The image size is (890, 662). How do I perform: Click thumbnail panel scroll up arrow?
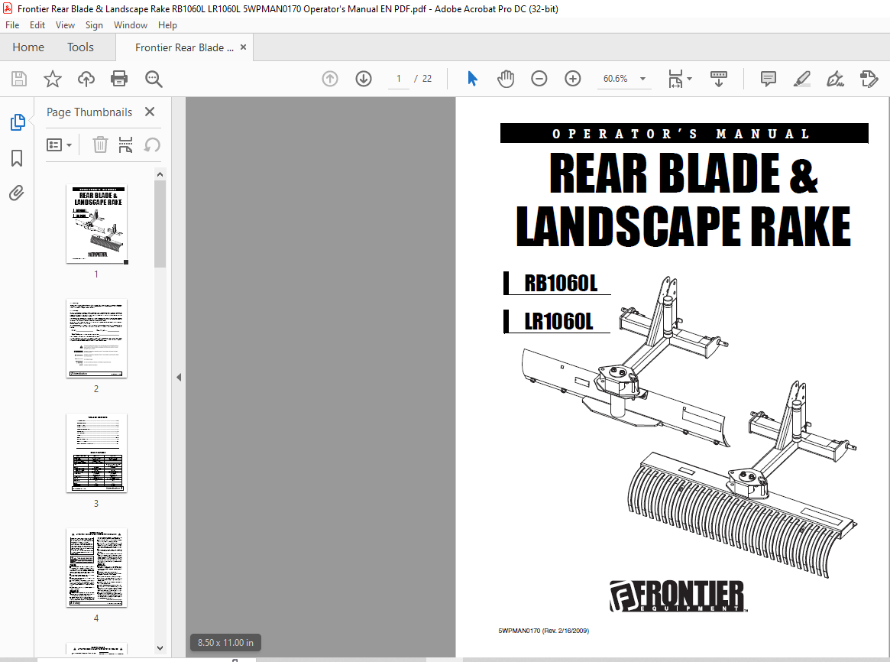pos(160,174)
